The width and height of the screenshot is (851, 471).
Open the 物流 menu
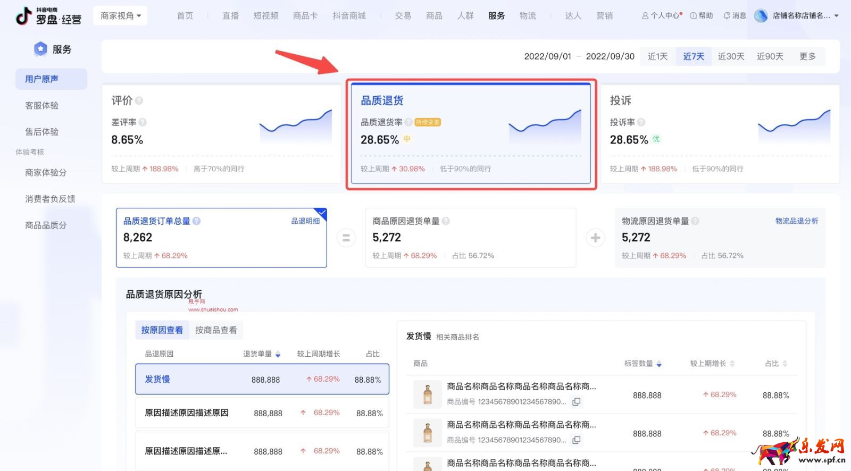click(528, 16)
